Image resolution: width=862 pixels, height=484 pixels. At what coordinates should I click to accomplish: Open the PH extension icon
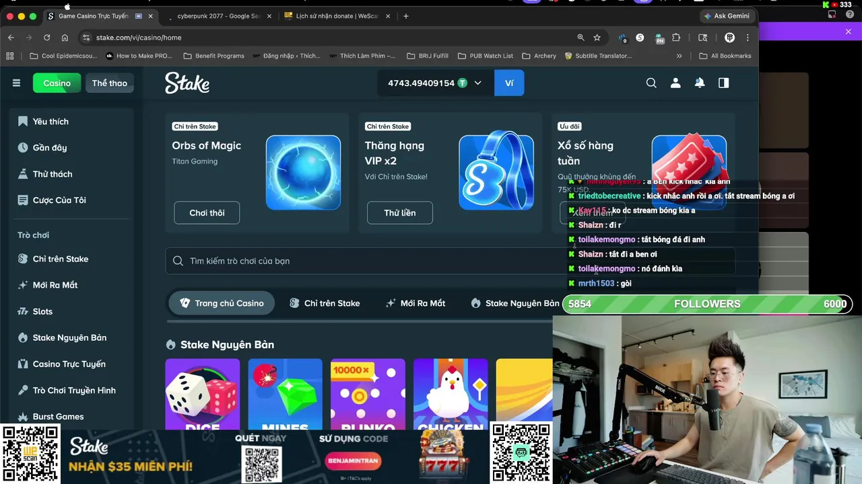(659, 38)
